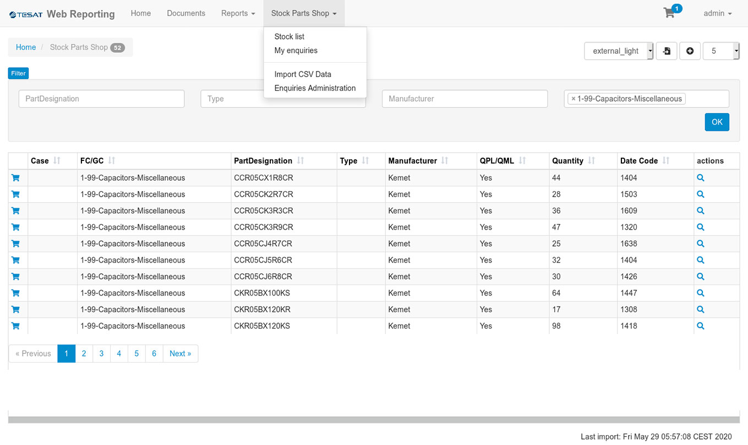Open Enquiries Administration menu entry
This screenshot has width=748, height=445.
pyautogui.click(x=315, y=88)
